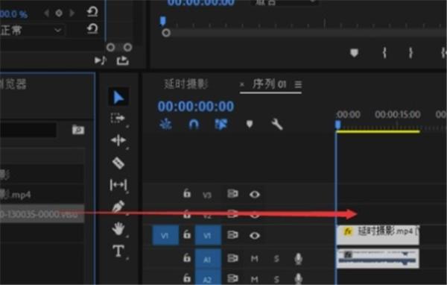Switch to the 序列 01 tab
The width and height of the screenshot is (447, 285).
click(x=269, y=84)
